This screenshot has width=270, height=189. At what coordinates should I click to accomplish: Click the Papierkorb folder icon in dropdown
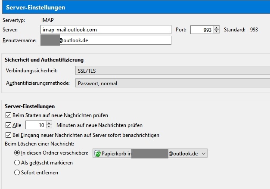coord(97,153)
